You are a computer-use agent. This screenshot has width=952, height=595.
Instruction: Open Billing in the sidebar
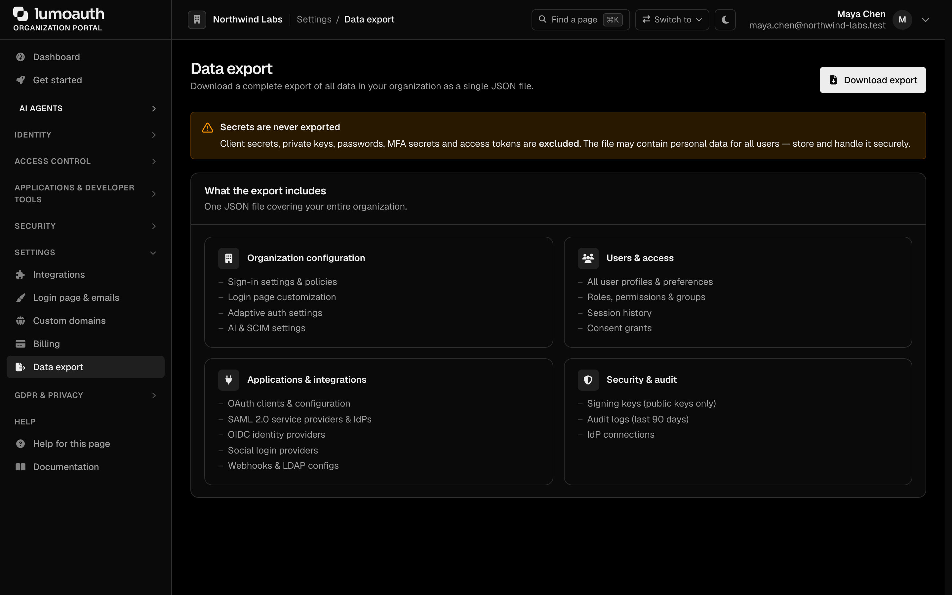point(85,344)
